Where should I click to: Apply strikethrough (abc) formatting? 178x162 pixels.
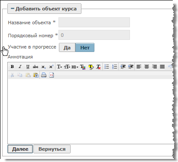tap(36, 67)
